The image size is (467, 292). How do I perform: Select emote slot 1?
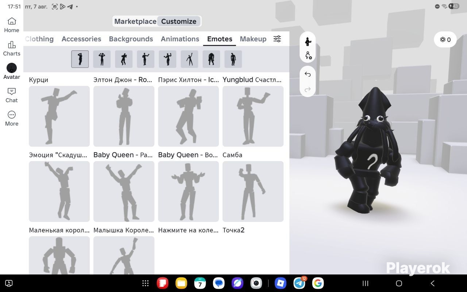pos(80,59)
